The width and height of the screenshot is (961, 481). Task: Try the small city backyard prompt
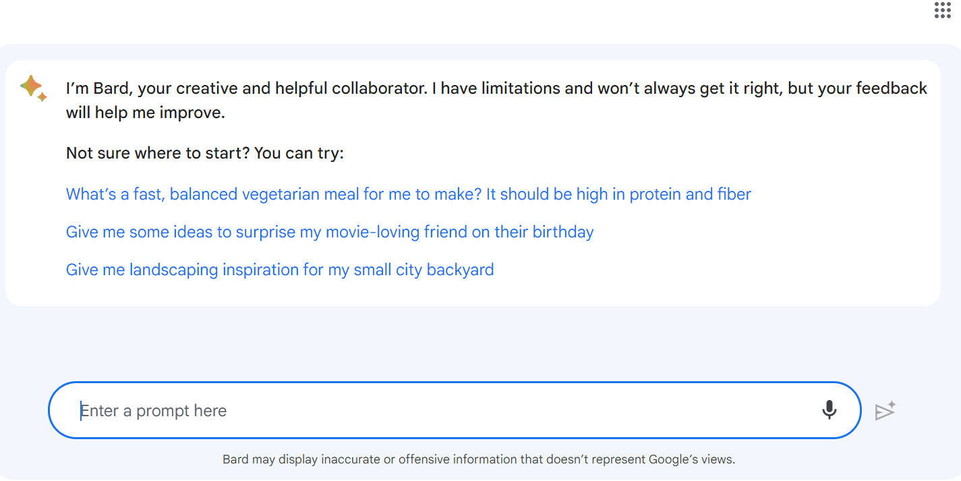pyautogui.click(x=280, y=270)
